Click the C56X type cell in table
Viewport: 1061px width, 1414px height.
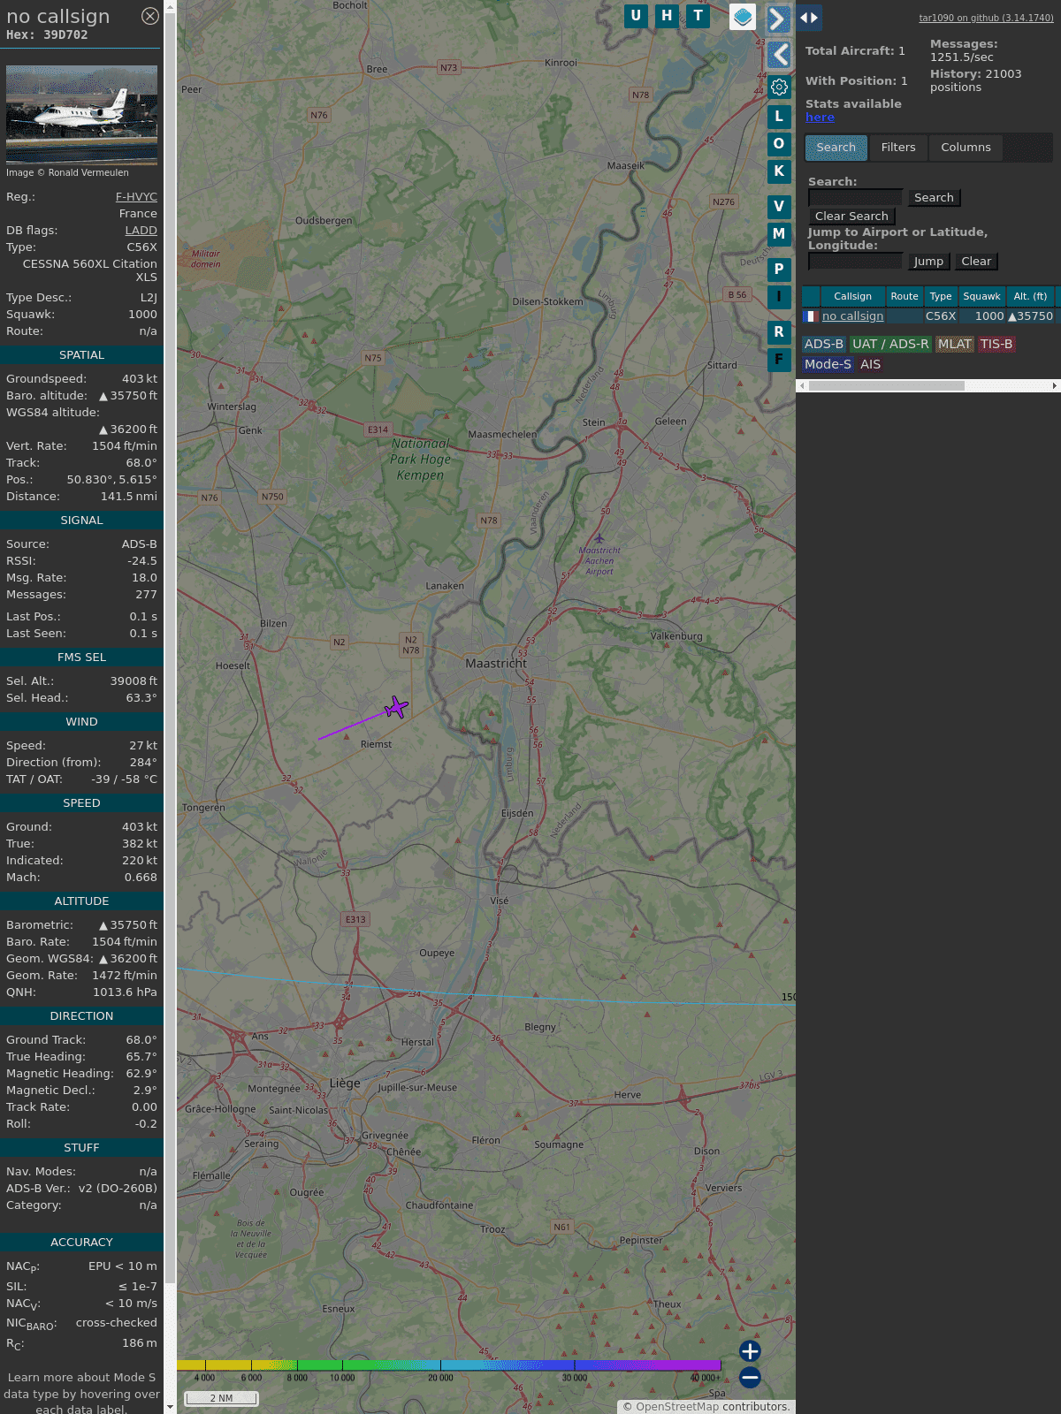pos(941,316)
